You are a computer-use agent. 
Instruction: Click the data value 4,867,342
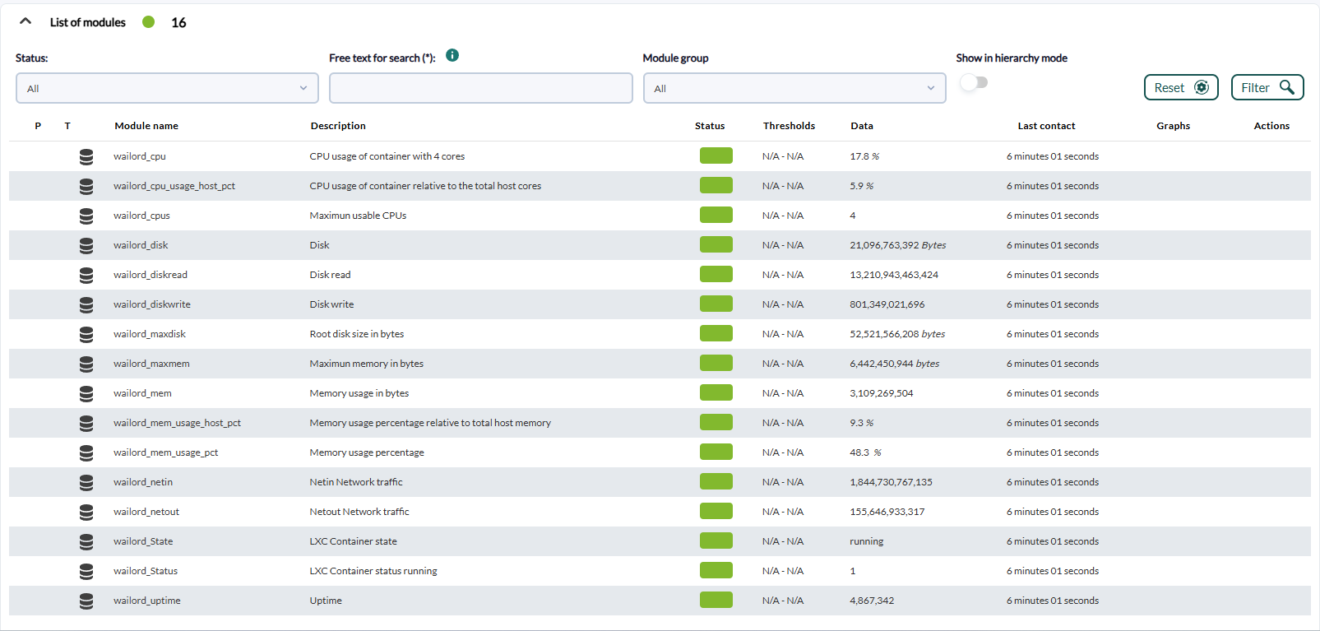[x=872, y=601]
